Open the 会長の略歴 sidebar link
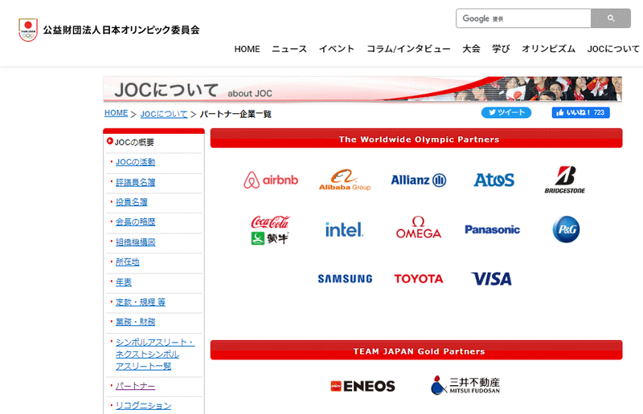This screenshot has width=643, height=414. pos(135,222)
